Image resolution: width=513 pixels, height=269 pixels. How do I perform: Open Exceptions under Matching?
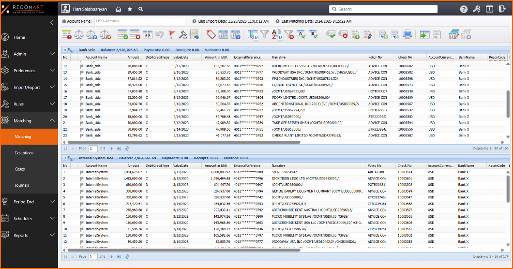click(x=29, y=153)
